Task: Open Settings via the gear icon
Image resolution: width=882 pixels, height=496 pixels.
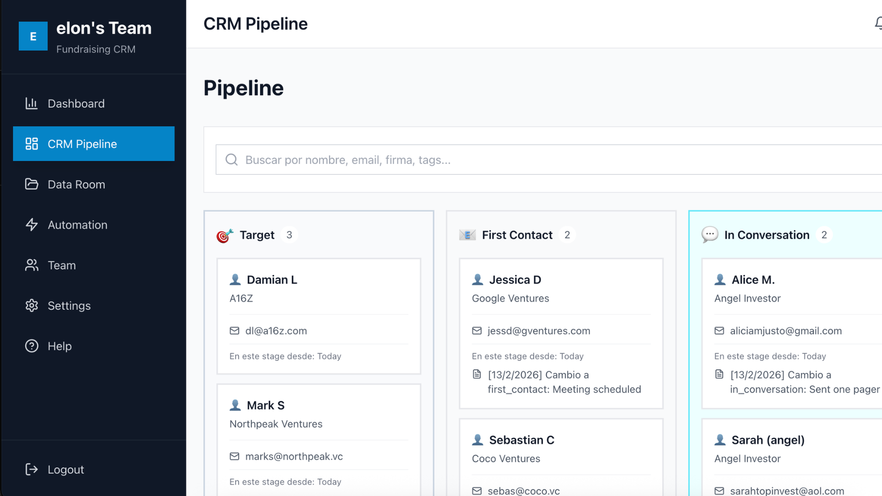Action: click(31, 305)
